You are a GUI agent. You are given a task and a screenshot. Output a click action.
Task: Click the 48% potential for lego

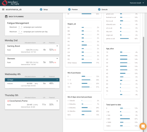51,83
